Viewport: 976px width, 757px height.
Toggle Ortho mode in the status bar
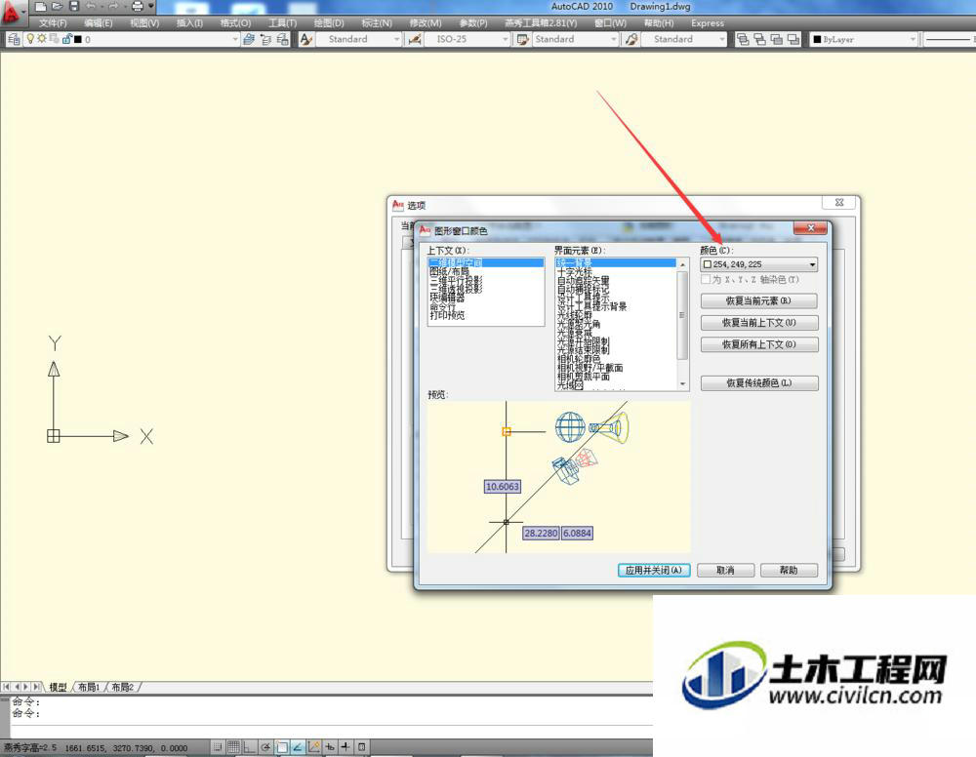250,747
